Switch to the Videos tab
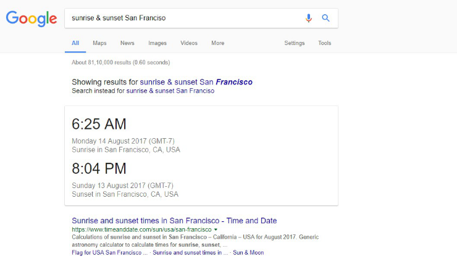The height and width of the screenshot is (267, 457). tap(189, 43)
